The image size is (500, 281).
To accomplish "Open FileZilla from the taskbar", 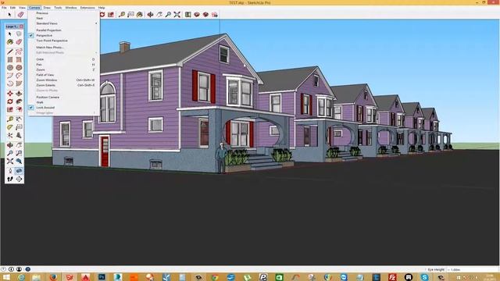I will point(392,277).
